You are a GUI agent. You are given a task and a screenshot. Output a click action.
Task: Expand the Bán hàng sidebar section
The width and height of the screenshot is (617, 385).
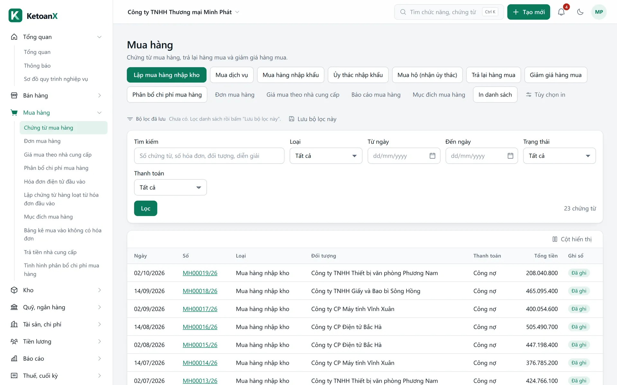click(99, 96)
